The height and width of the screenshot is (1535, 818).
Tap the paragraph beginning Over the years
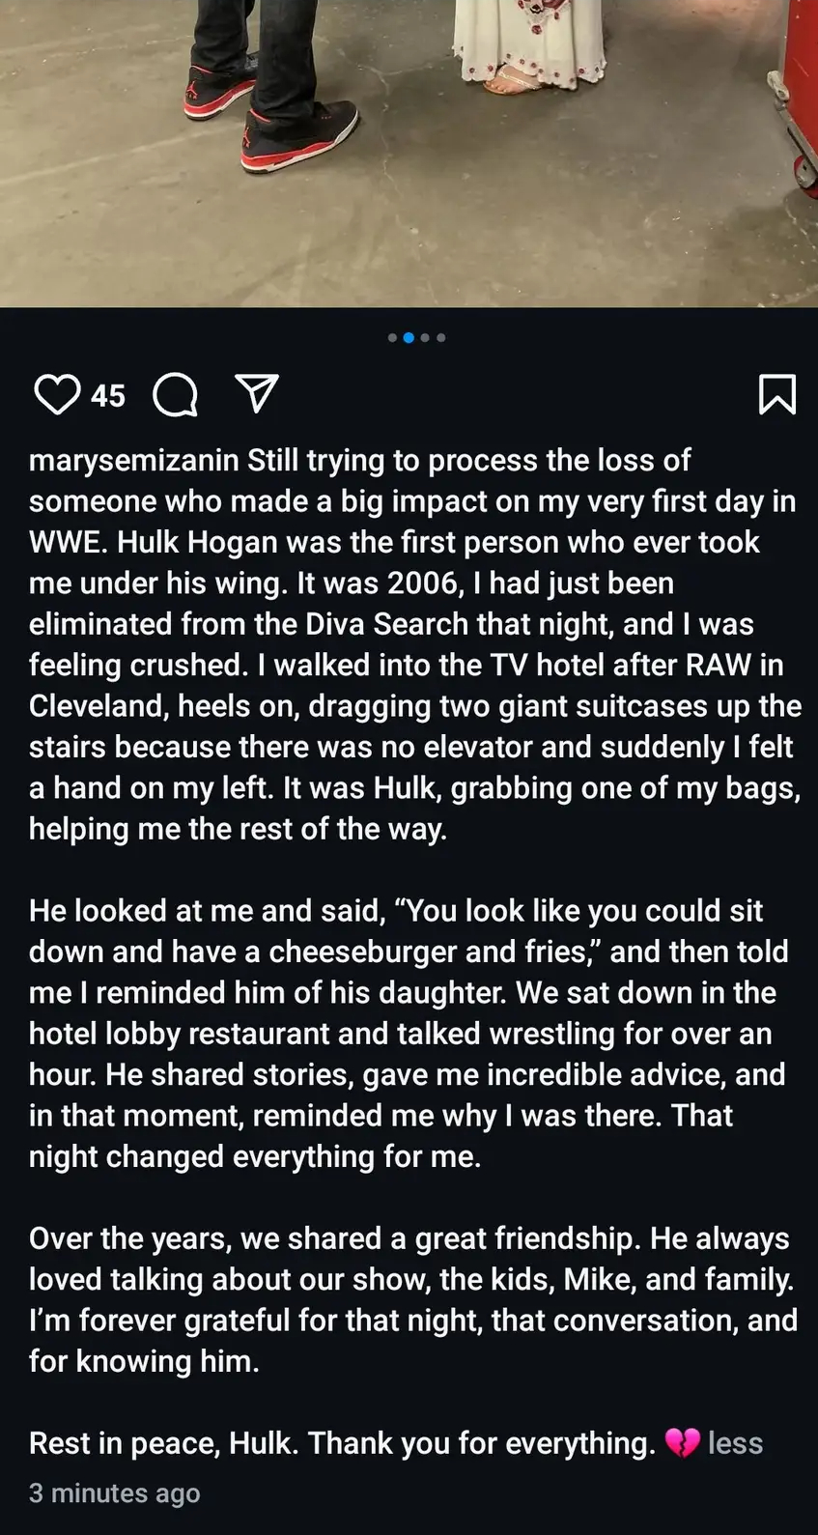413,1299
